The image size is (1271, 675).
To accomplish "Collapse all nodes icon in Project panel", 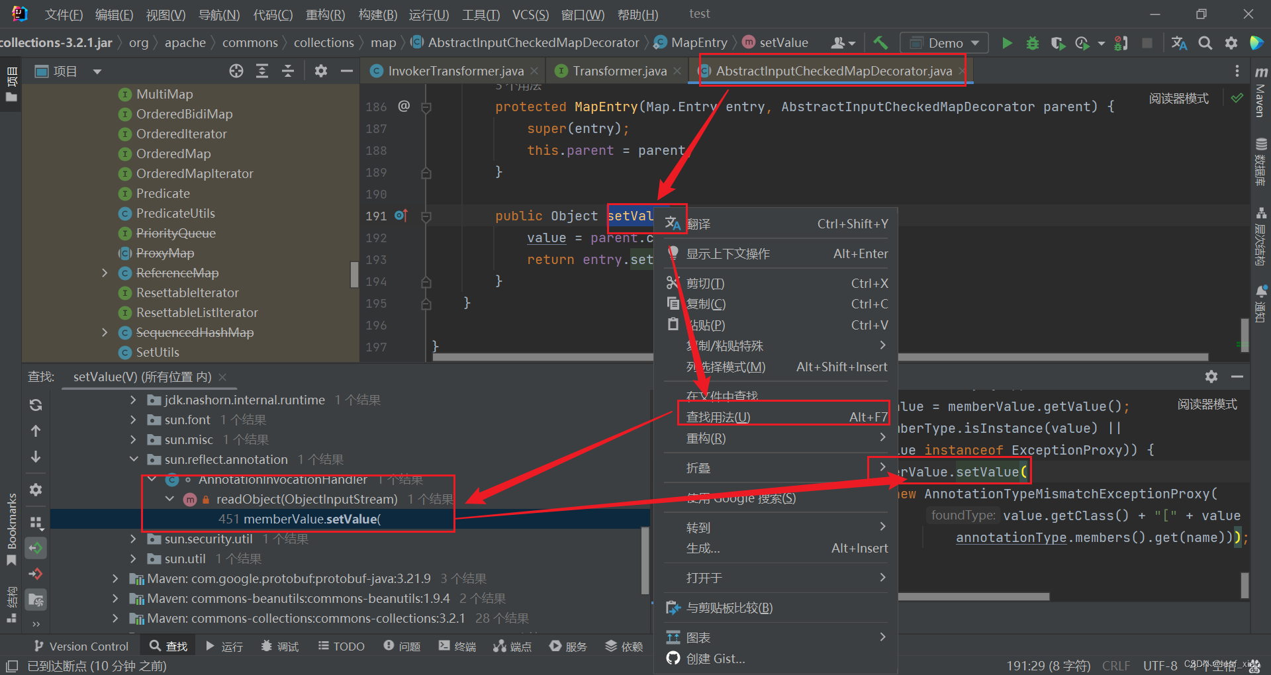I will [288, 71].
